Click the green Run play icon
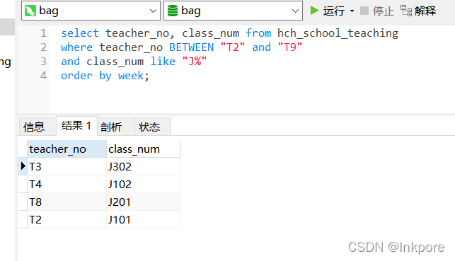Screen dimensions: 455x261 pos(314,11)
